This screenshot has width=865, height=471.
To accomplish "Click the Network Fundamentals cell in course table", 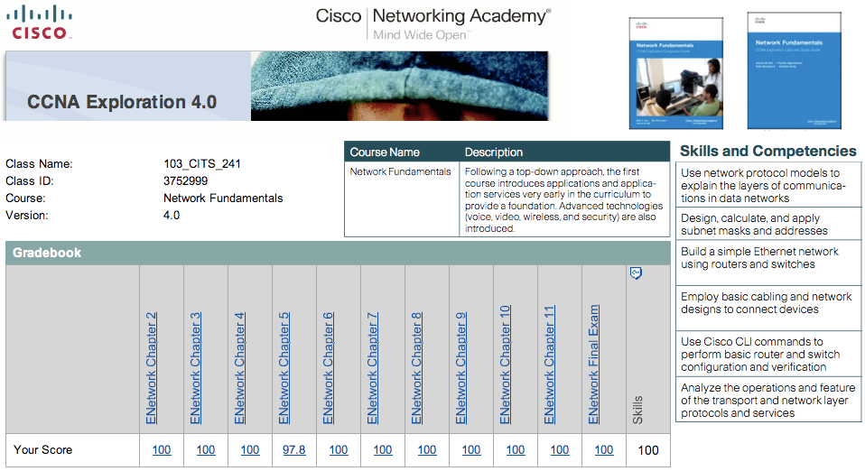I will coord(401,171).
